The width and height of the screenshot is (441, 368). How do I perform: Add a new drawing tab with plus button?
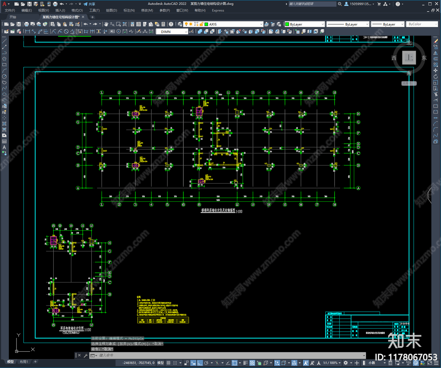92,17
